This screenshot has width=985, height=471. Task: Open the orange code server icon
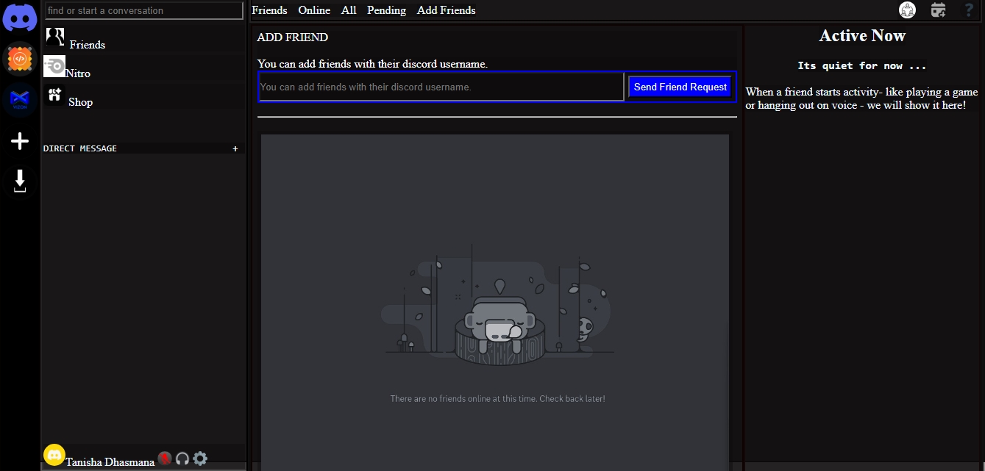coord(20,59)
